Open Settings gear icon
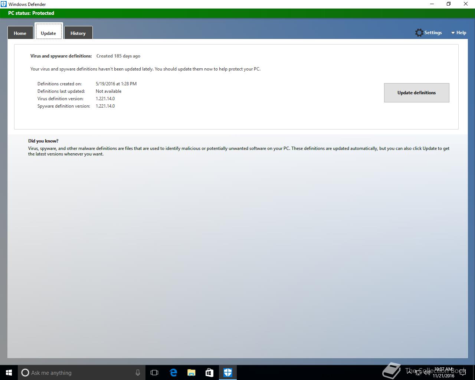This screenshot has height=380, width=475. pyautogui.click(x=419, y=33)
